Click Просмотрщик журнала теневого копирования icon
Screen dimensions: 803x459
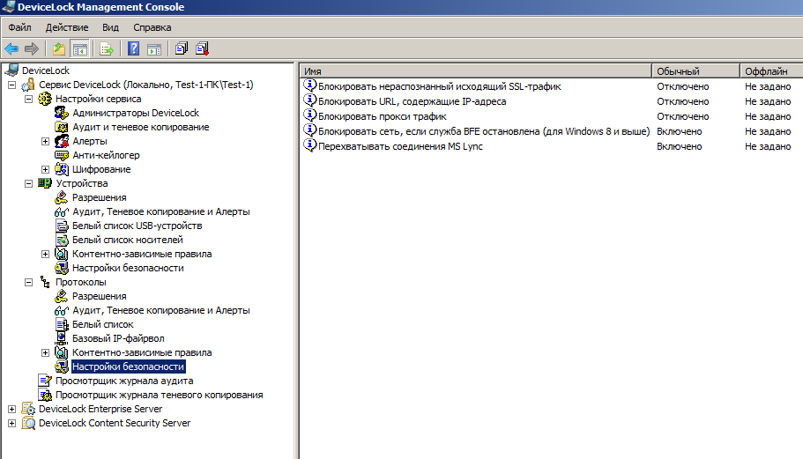pos(45,395)
